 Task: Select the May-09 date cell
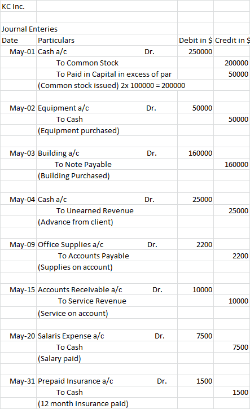(x=18, y=244)
